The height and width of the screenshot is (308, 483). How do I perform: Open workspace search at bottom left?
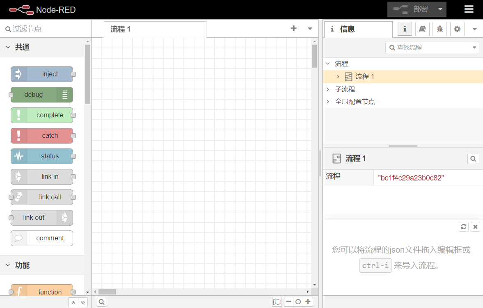point(102,302)
